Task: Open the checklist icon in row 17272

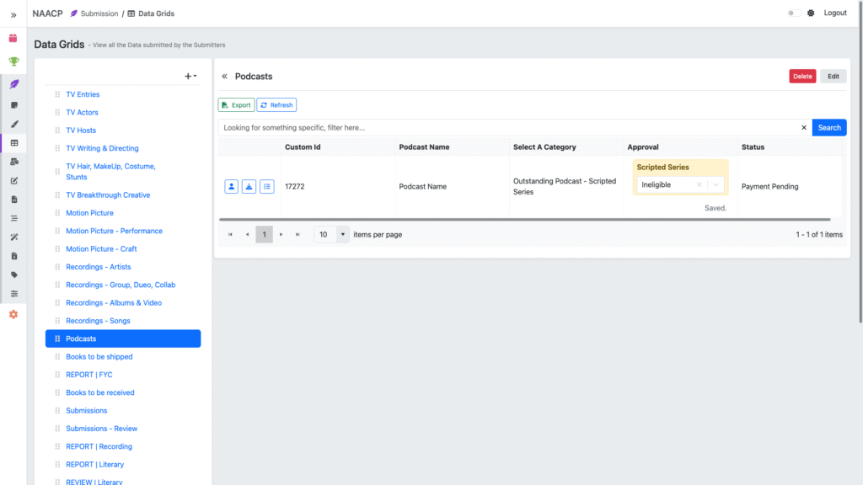Action: 267,187
